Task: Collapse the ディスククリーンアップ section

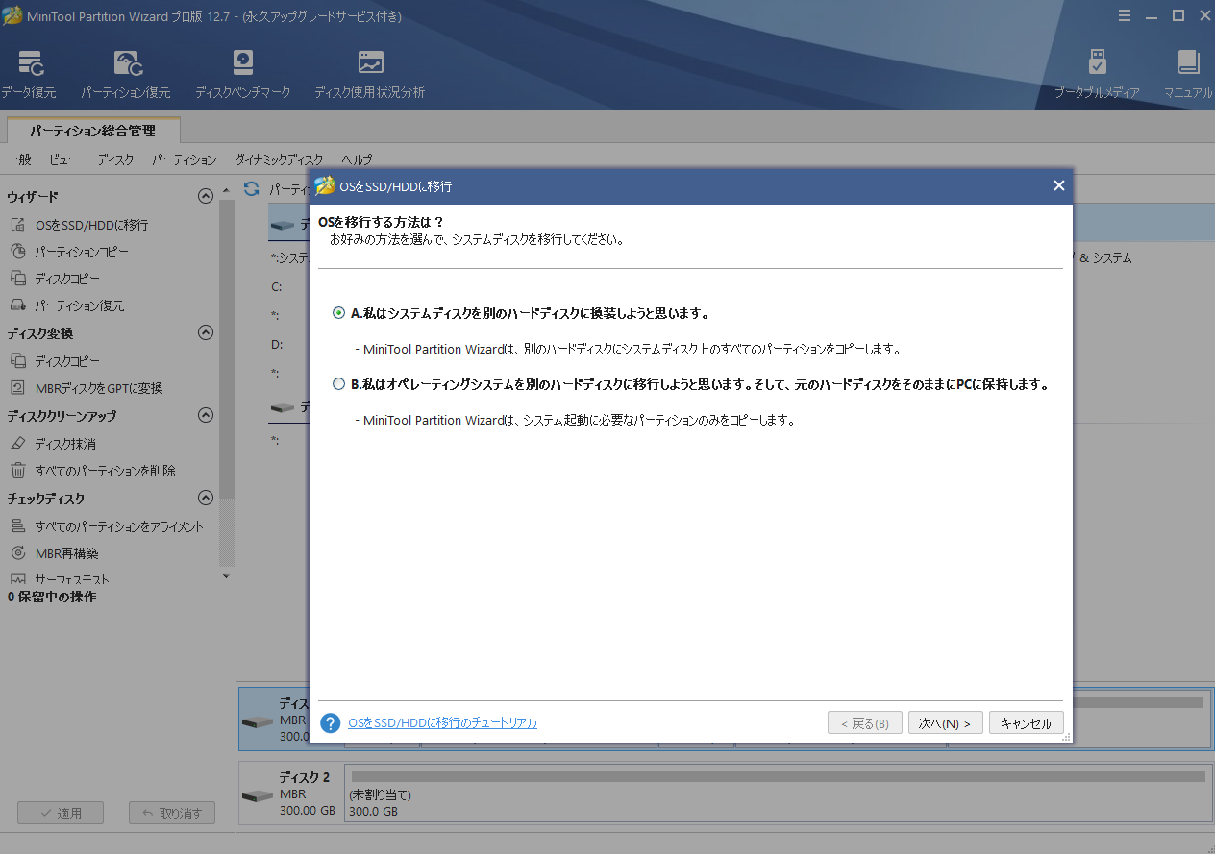Action: [205, 415]
